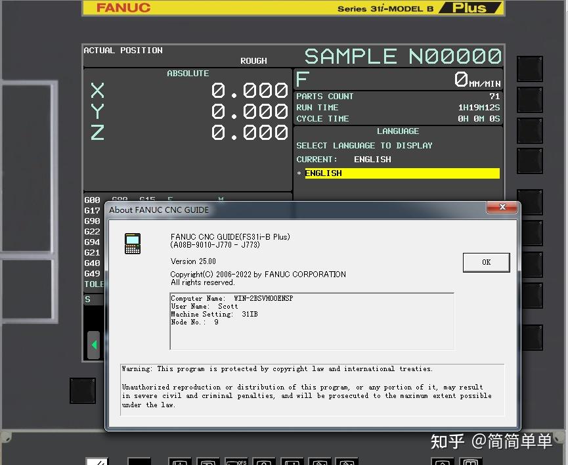Switch to the ABSOLUTE coordinate display
Viewport: 568px width, 465px height.
point(188,73)
